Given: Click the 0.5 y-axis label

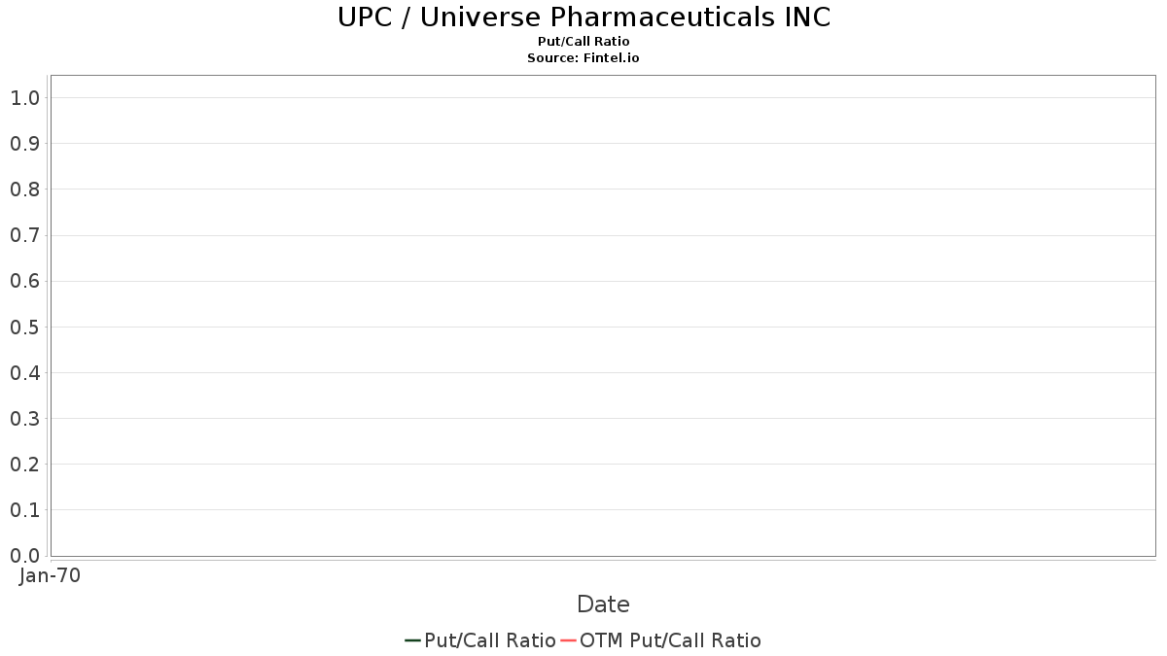Looking at the screenshot, I should pyautogui.click(x=25, y=327).
